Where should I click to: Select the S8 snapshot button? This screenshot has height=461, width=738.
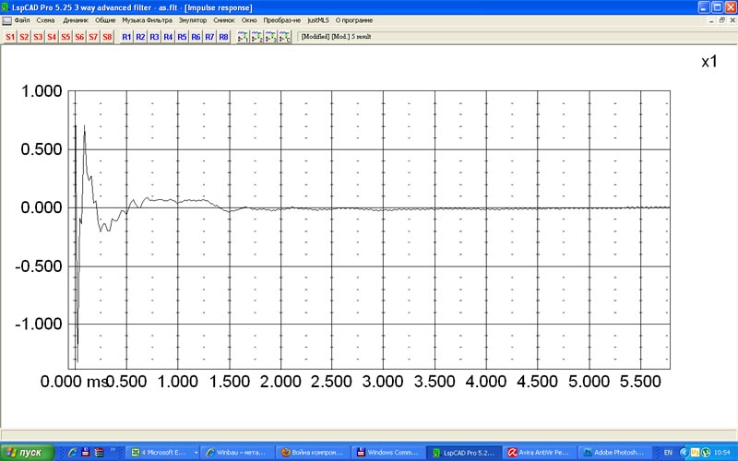pyautogui.click(x=107, y=37)
